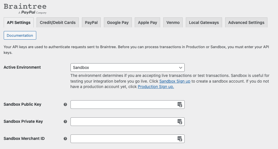Screen dimensions: 278x149
Task: Open the Active Environment dropdown
Action: tap(128, 68)
